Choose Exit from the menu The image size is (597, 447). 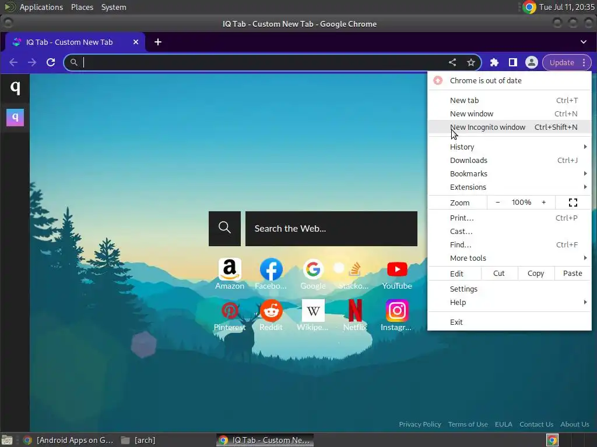point(510,322)
